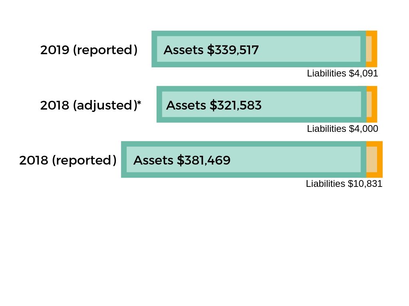Image resolution: width=409 pixels, height=306 pixels.
Task: Select the "Liabilities $4,000" caption
Action: pyautogui.click(x=342, y=129)
